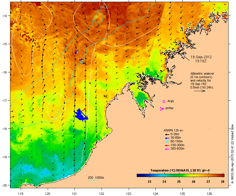Click the black 0-30m legend arrow

click(167, 134)
